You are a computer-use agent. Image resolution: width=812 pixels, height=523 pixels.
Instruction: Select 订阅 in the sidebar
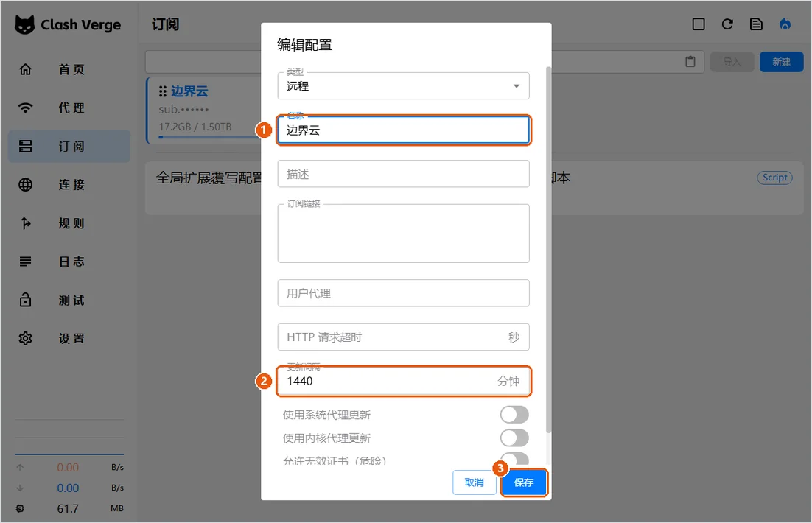click(69, 146)
